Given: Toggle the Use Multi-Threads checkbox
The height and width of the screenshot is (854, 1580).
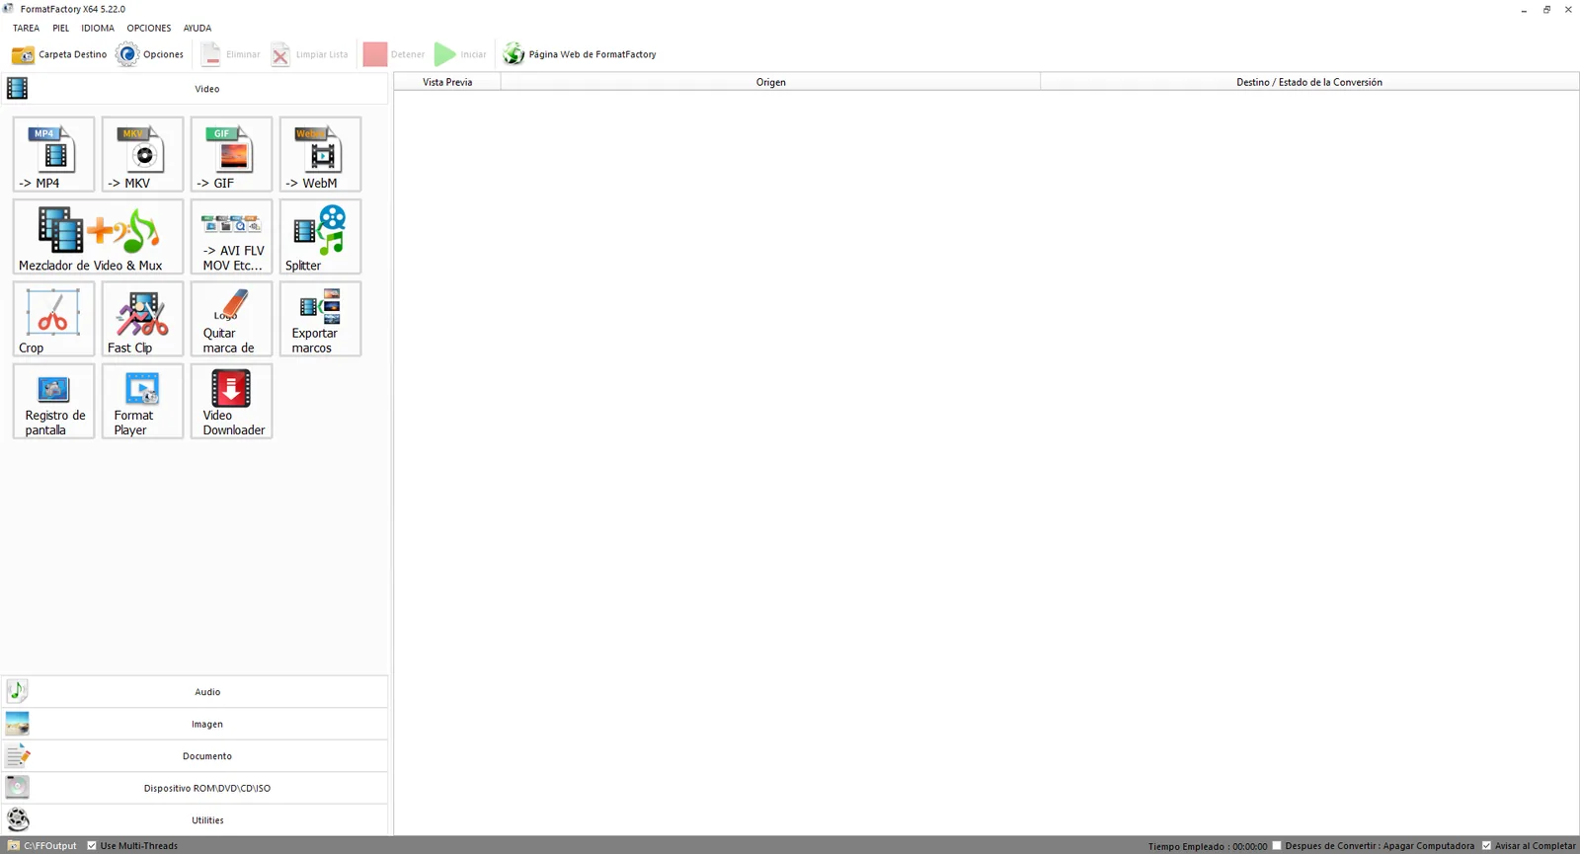Looking at the screenshot, I should (92, 846).
